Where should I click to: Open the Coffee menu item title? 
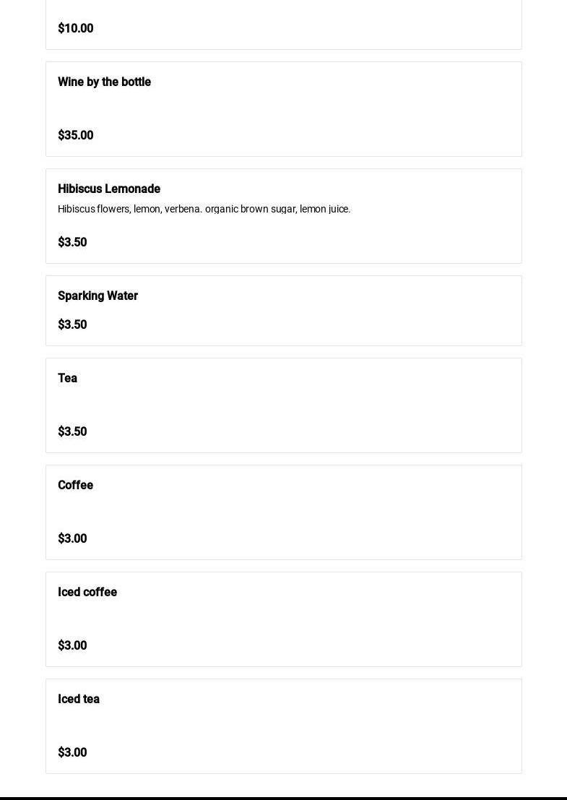[x=75, y=485]
